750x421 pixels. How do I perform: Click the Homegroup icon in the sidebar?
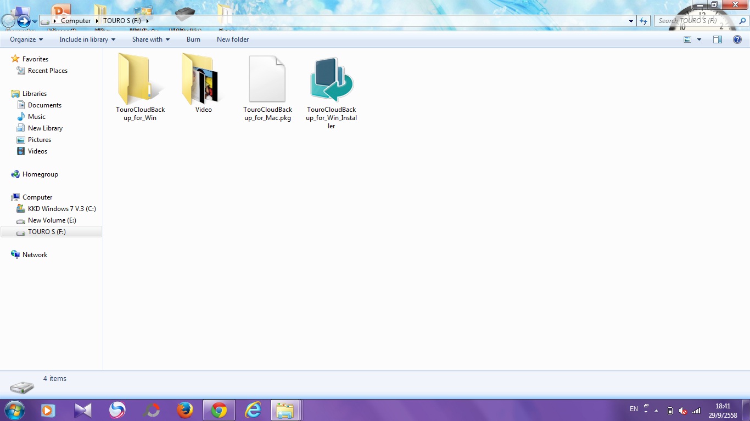15,174
